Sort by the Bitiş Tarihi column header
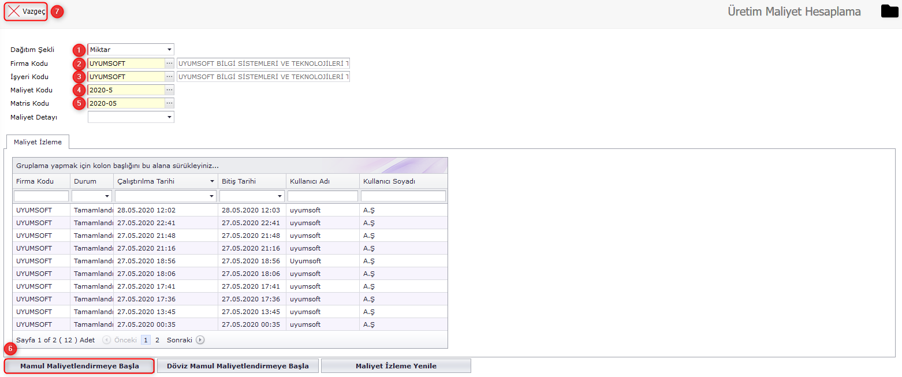This screenshot has width=902, height=377. [x=252, y=181]
